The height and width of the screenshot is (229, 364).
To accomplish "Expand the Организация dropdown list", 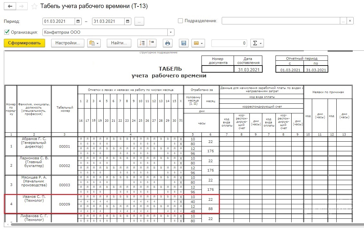I will pos(171,32).
